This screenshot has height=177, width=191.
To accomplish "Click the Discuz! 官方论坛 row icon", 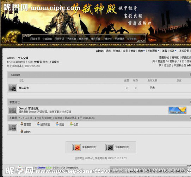I will click(x=13, y=110).
